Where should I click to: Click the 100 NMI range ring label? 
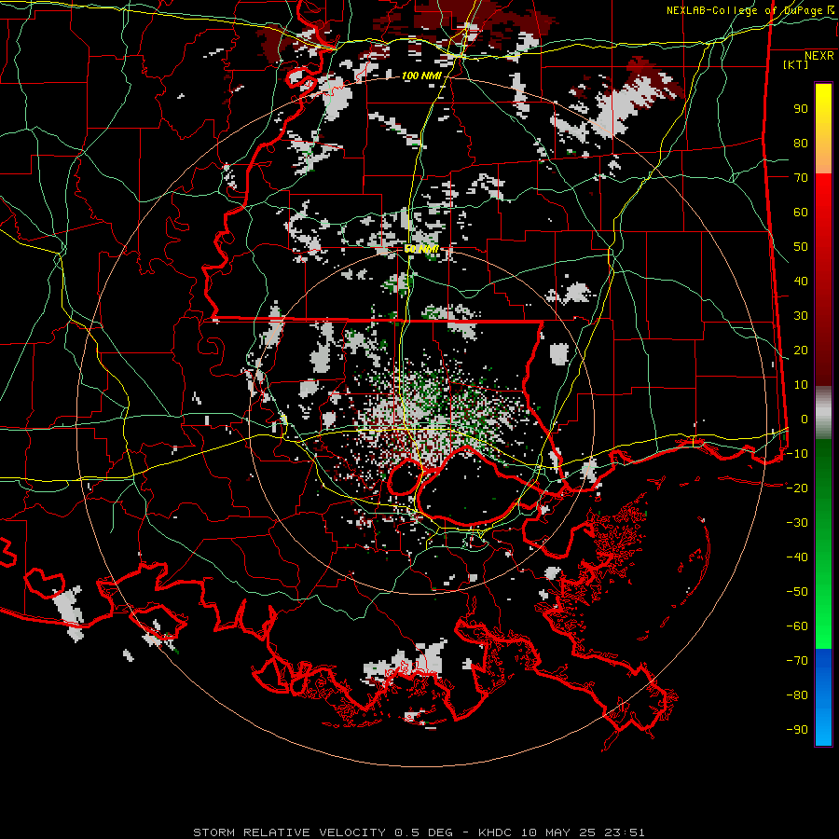pyautogui.click(x=421, y=76)
